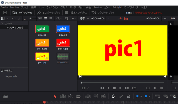Click the Overwrite Clip icon

point(96,96)
